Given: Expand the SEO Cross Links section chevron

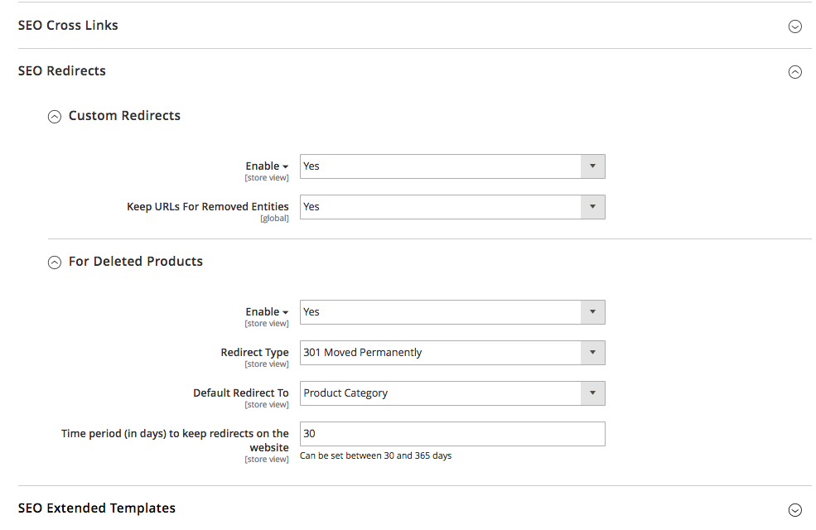Looking at the screenshot, I should click(x=794, y=26).
